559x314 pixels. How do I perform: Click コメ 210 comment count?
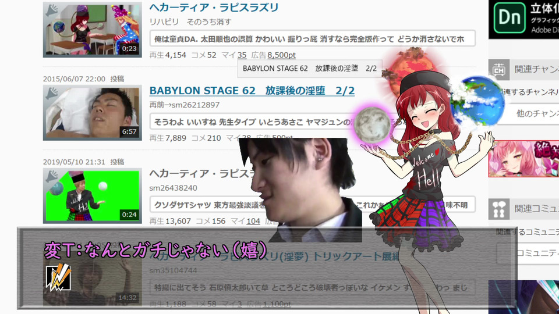(x=206, y=138)
